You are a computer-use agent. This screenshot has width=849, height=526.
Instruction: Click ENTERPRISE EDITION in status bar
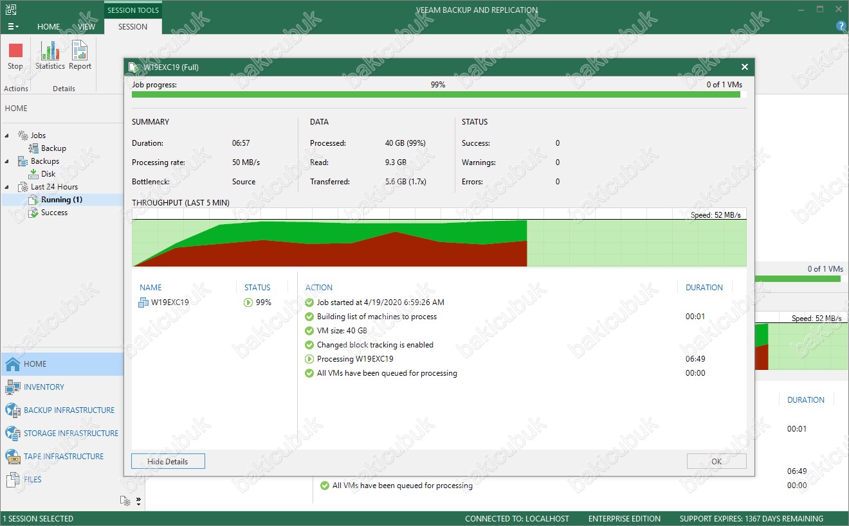(624, 518)
